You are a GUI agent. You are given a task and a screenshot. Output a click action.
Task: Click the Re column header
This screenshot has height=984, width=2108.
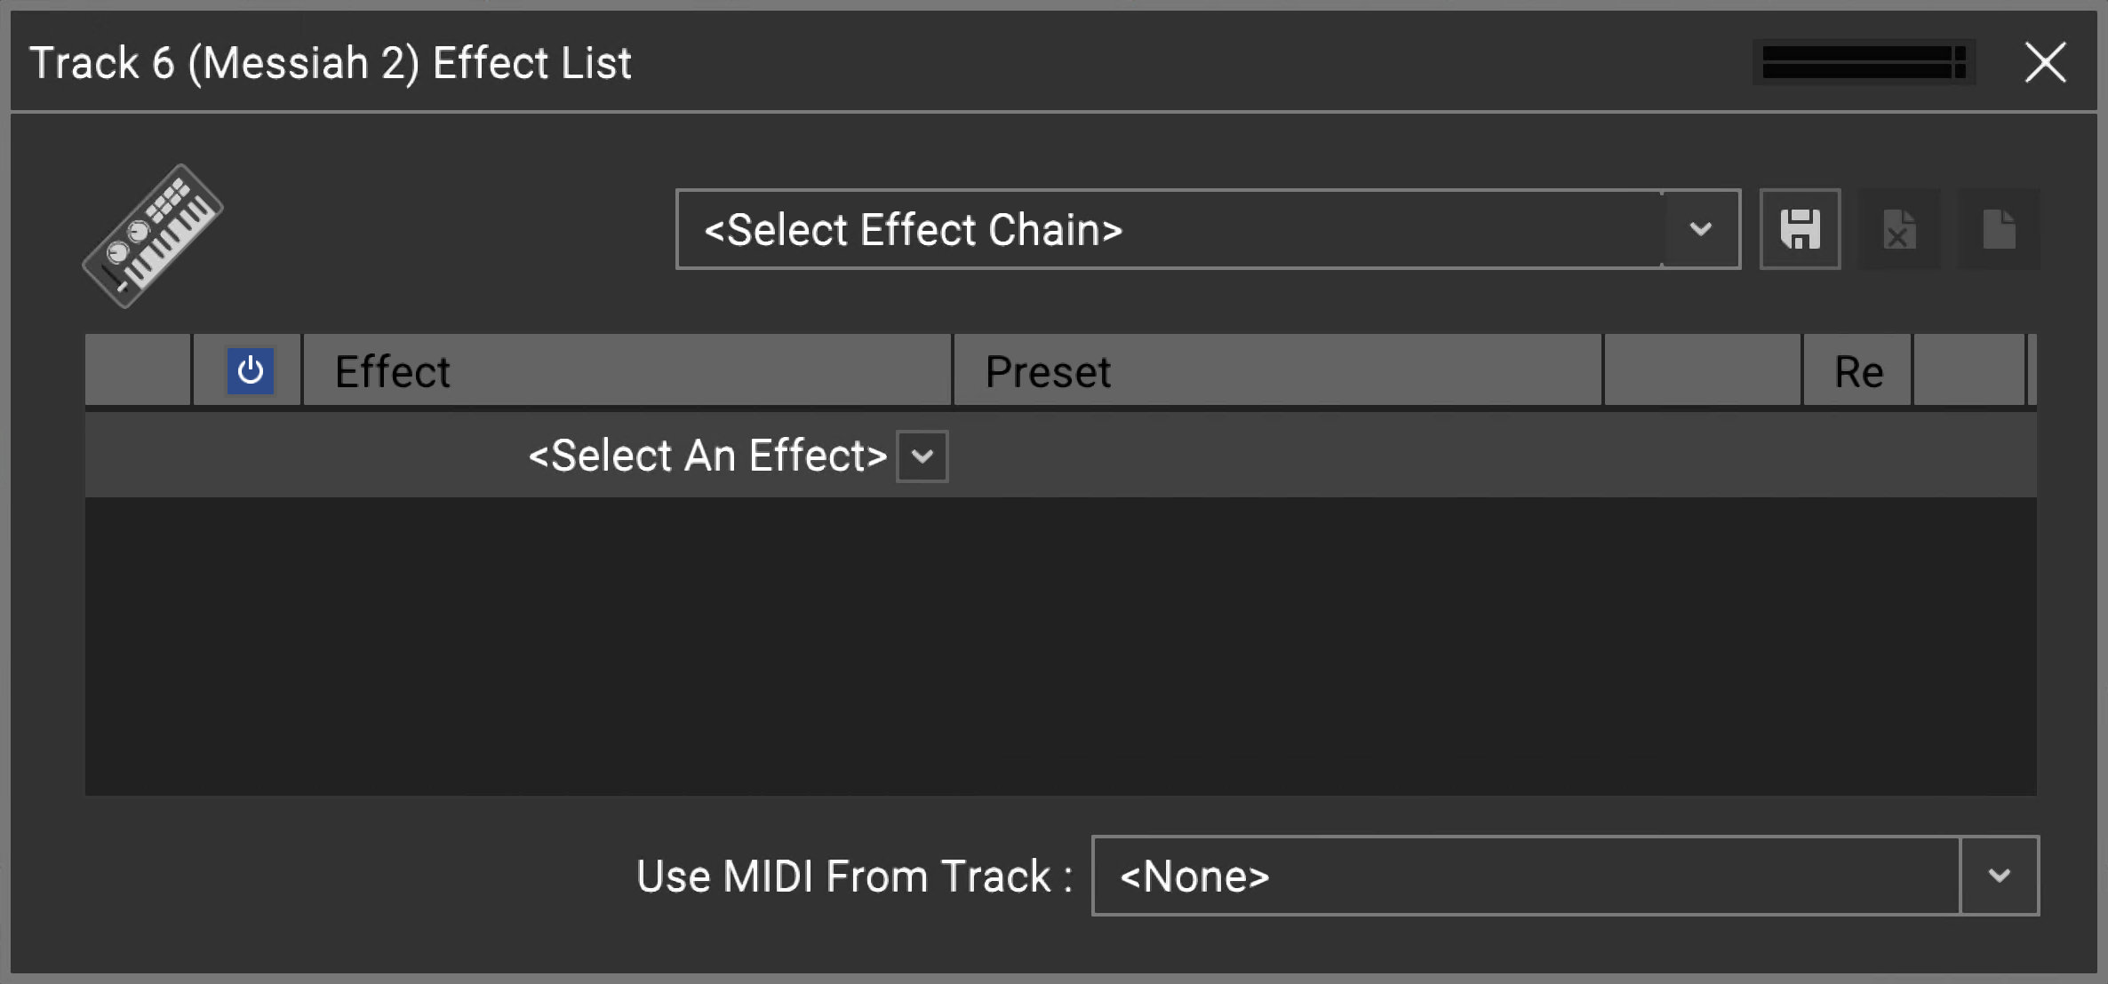tap(1857, 370)
